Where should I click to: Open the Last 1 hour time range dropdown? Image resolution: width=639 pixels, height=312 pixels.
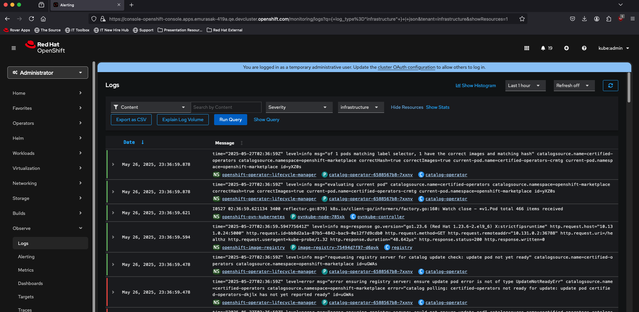(525, 85)
